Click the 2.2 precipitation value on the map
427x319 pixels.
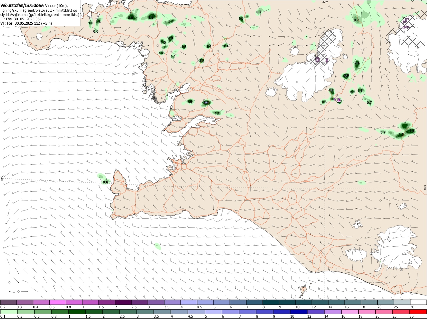353,92
